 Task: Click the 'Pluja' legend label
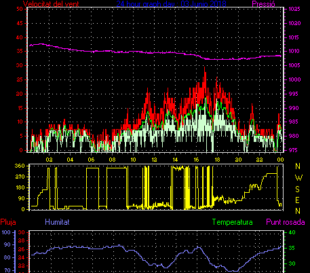click(8, 222)
